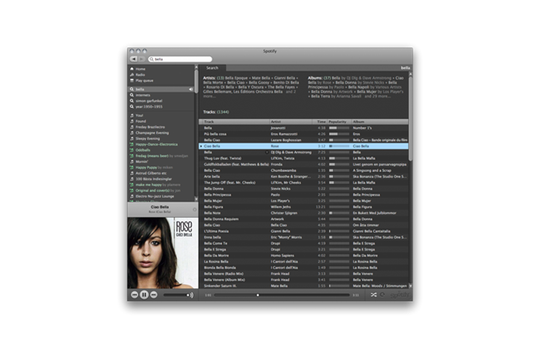Select the track 'Thug Luv (feat. Twista)'
550x342 pixels.
coord(223,158)
